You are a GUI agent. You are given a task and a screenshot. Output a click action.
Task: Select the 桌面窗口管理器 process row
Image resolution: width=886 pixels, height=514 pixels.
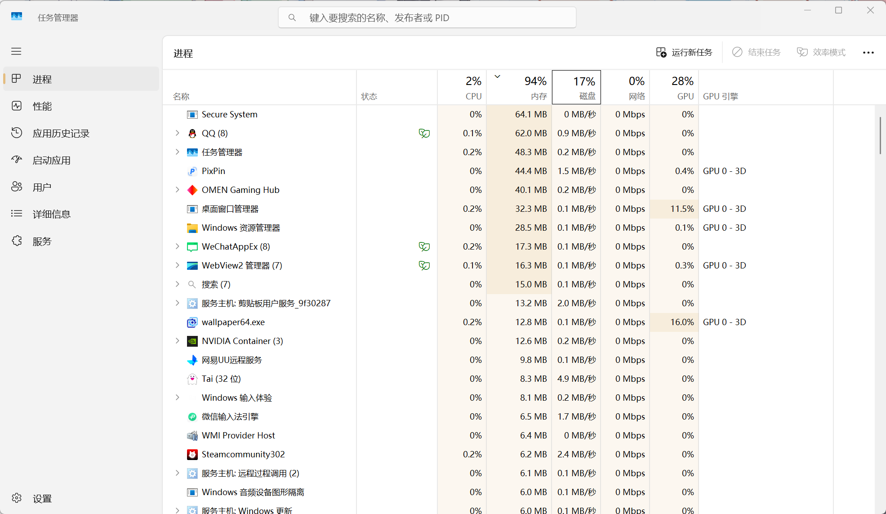tap(519, 209)
